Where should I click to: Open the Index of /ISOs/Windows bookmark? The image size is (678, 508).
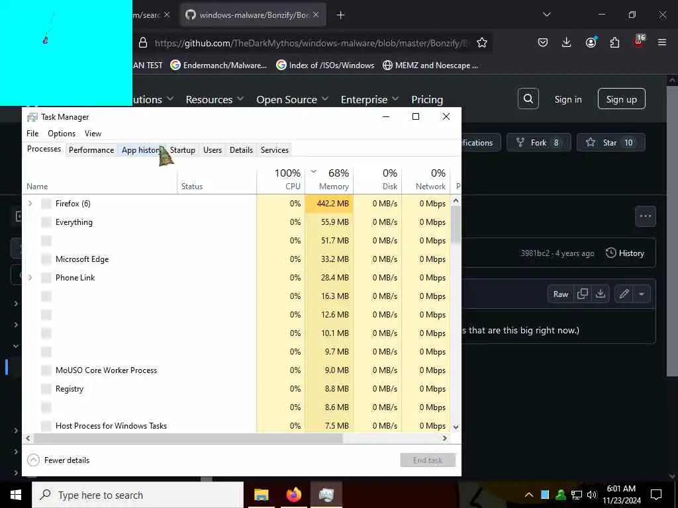[x=325, y=65]
